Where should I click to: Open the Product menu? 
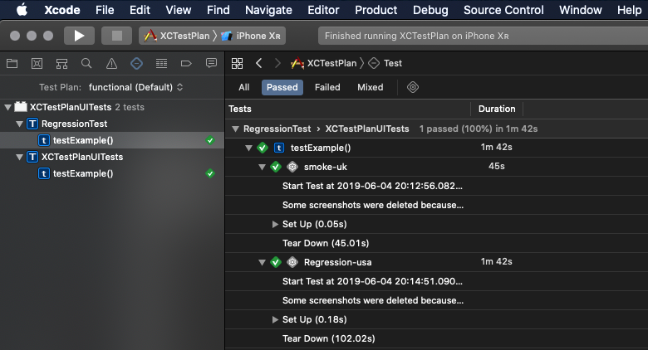376,10
